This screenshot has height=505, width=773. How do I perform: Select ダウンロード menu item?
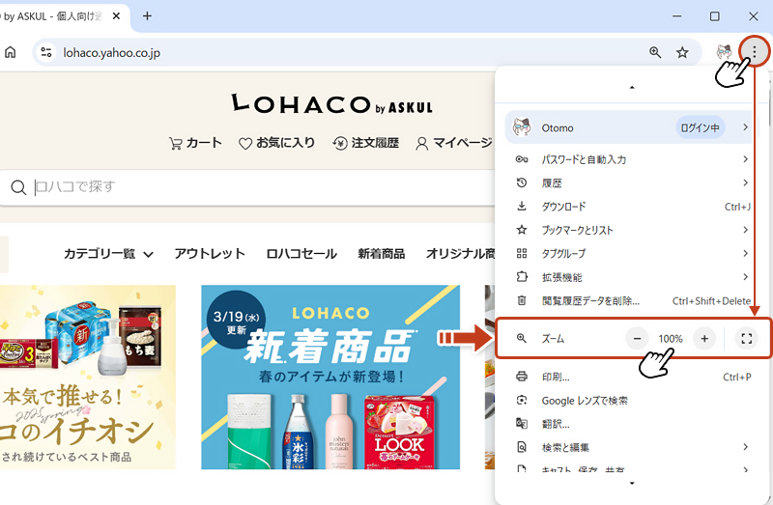coord(632,207)
